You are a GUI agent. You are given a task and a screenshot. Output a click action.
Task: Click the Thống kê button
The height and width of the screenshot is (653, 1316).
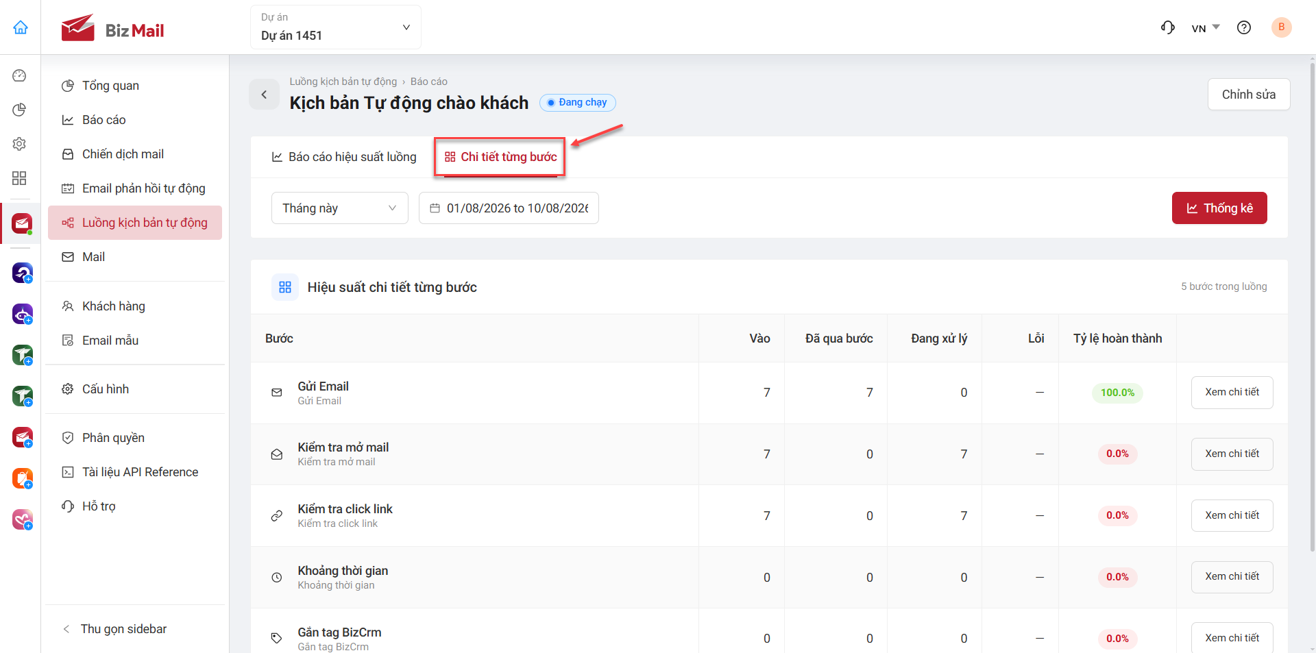(1219, 208)
